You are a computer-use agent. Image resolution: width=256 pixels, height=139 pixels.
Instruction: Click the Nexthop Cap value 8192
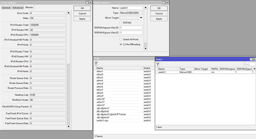(47, 95)
